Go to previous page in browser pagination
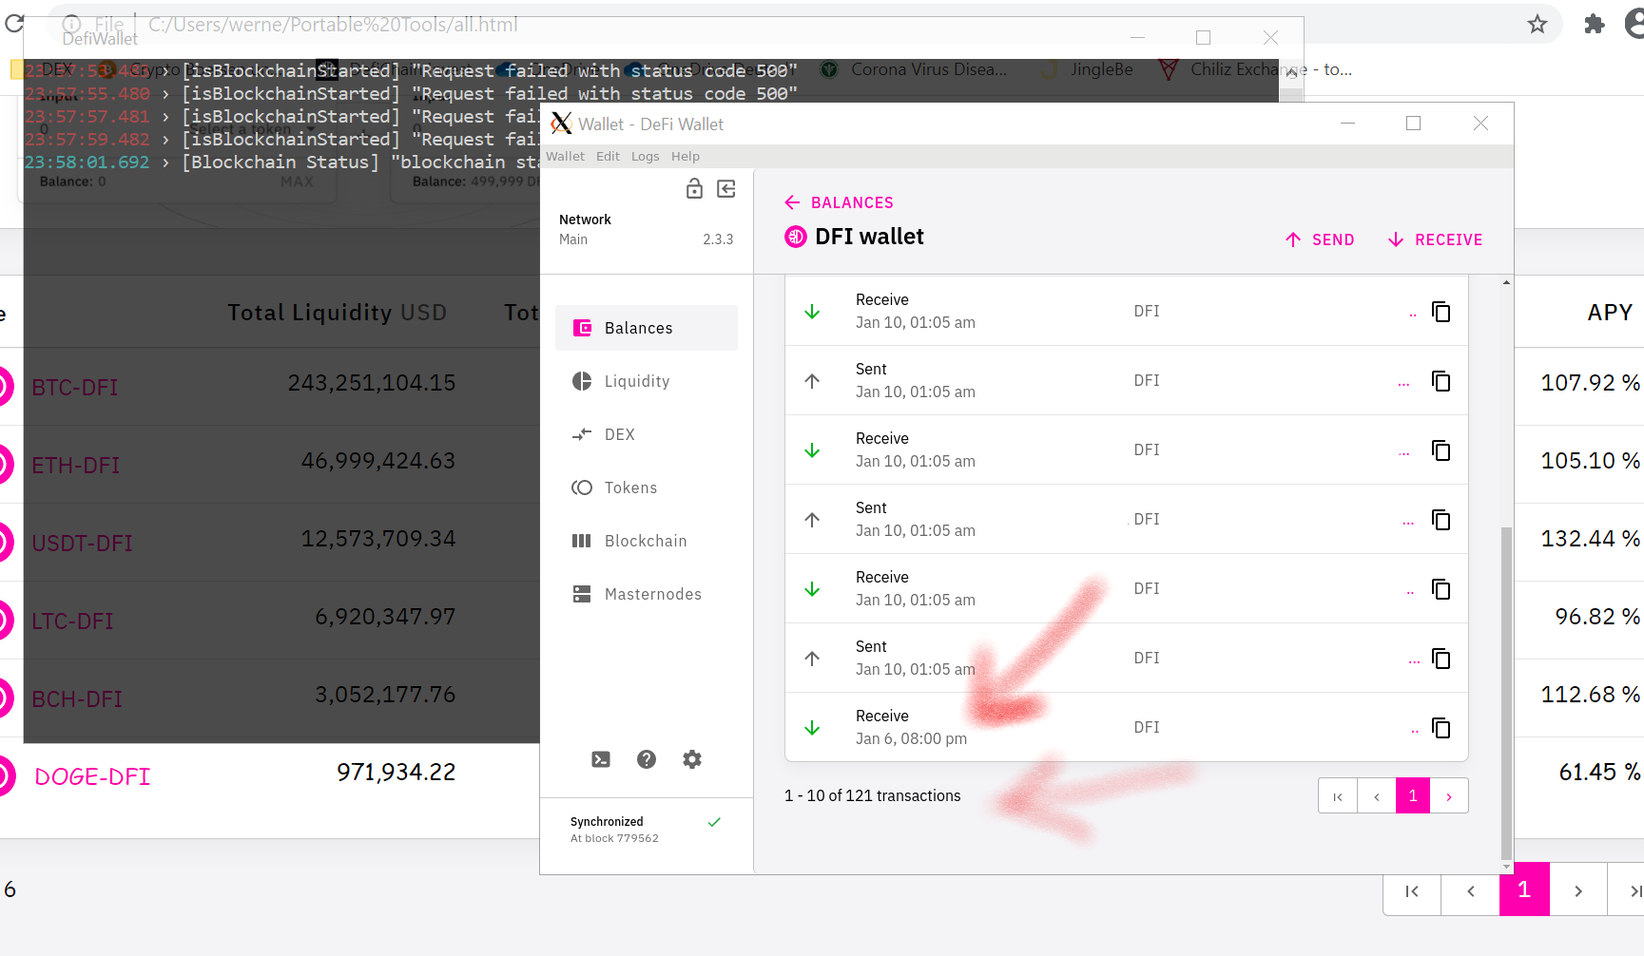The width and height of the screenshot is (1644, 956). (x=1471, y=891)
